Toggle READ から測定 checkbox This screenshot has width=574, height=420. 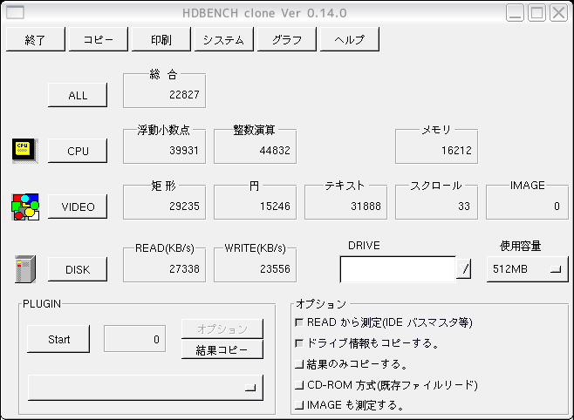click(300, 322)
